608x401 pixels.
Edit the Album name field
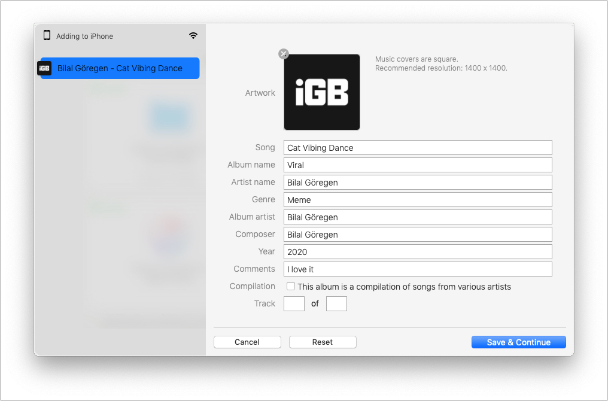[x=418, y=165]
